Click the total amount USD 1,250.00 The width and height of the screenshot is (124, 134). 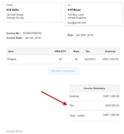111,115
